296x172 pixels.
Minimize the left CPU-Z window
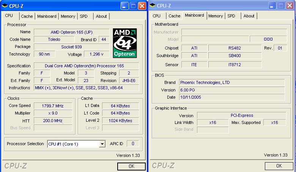click(x=124, y=6)
